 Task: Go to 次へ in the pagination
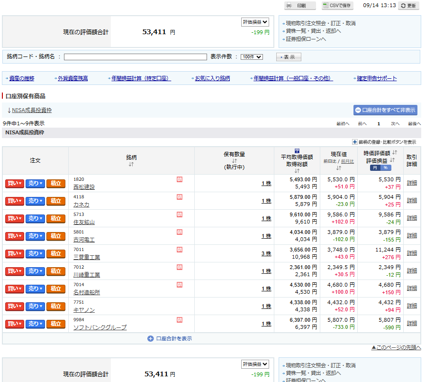click(395, 124)
